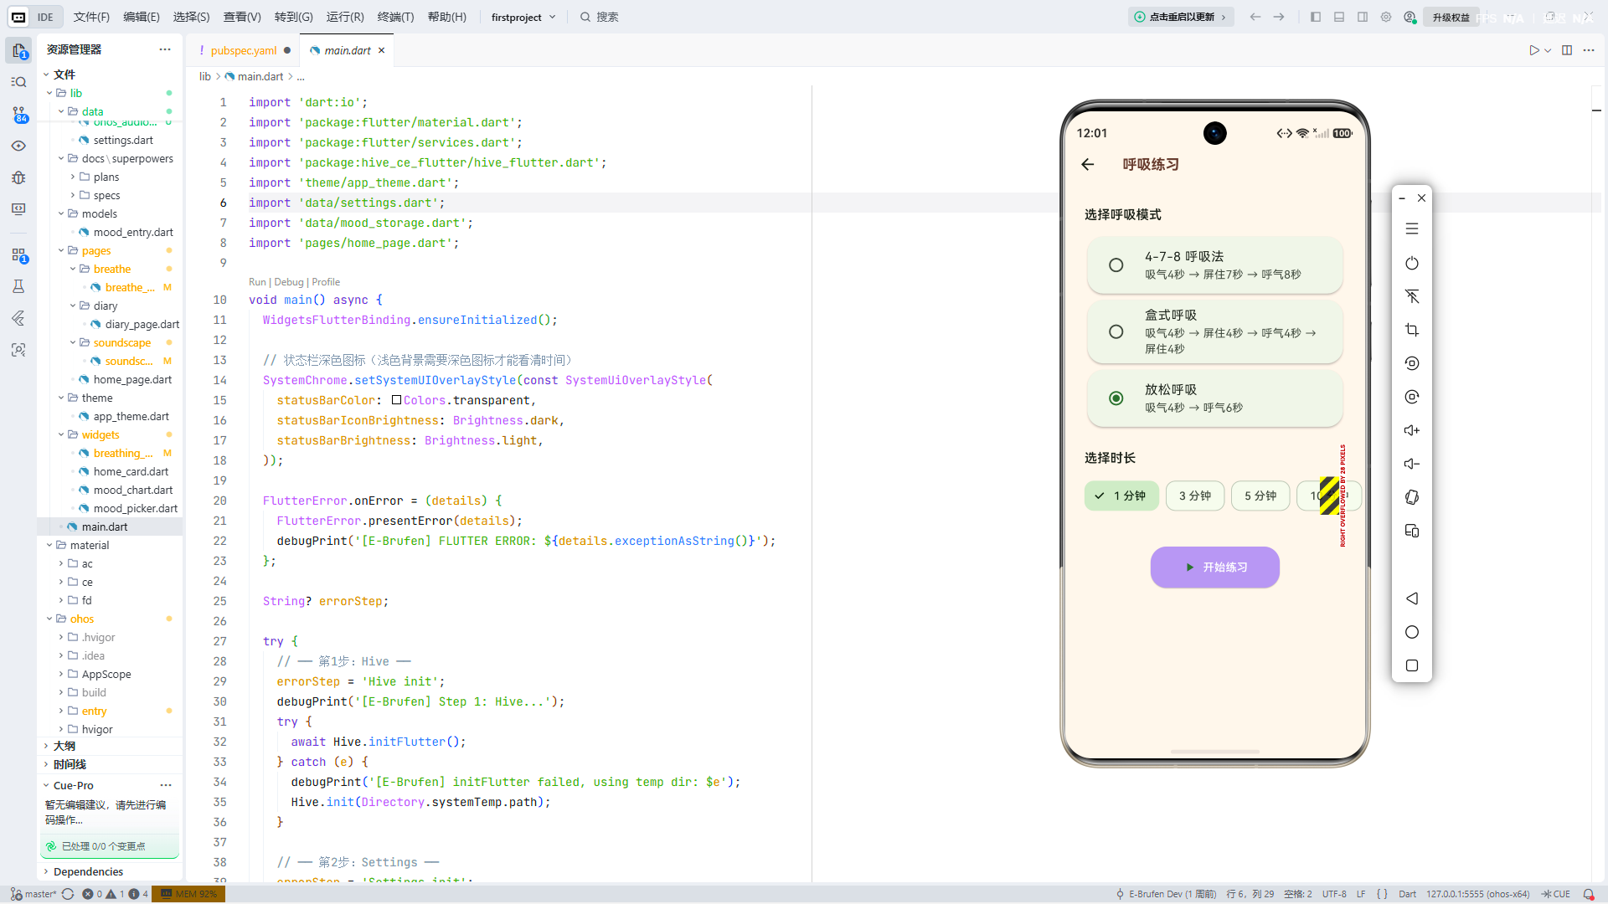
Task: Select the 盒式呼吸 radio option
Action: click(1116, 331)
